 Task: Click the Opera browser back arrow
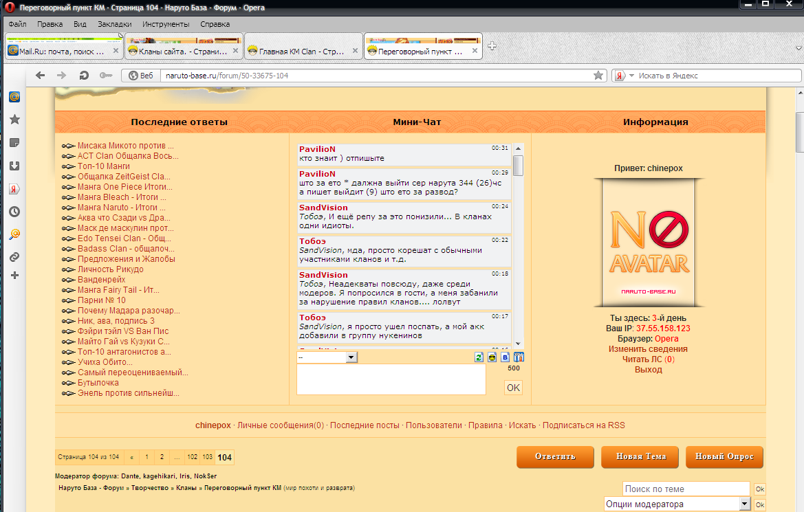[x=40, y=76]
